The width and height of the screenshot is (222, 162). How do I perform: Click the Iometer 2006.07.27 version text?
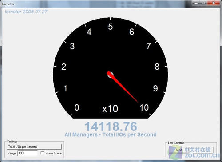pos(26,12)
